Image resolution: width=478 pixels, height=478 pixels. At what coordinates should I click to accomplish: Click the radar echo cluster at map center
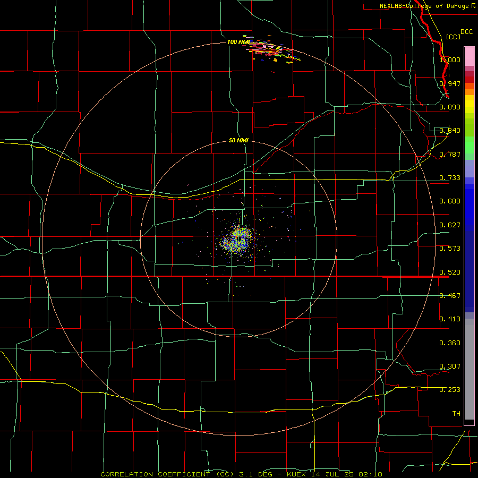[x=238, y=240]
